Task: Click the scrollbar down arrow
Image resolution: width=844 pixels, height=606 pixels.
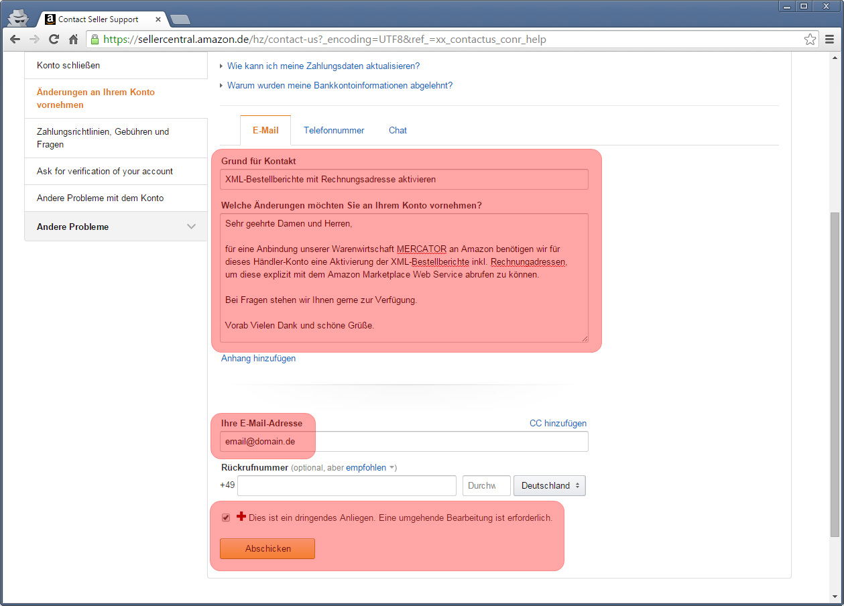Action: (835, 596)
